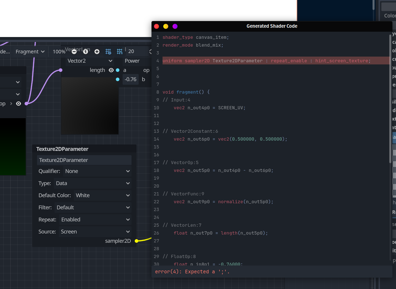Image resolution: width=396 pixels, height=289 pixels.
Task: Edit the -0.76 value on the Power node
Action: click(x=130, y=79)
